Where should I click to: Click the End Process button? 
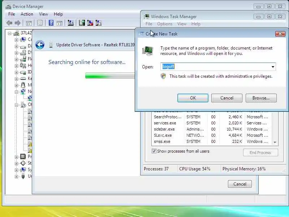pyautogui.click(x=260, y=152)
